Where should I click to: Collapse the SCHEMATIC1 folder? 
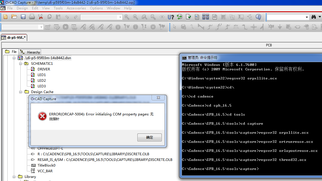tap(21, 64)
